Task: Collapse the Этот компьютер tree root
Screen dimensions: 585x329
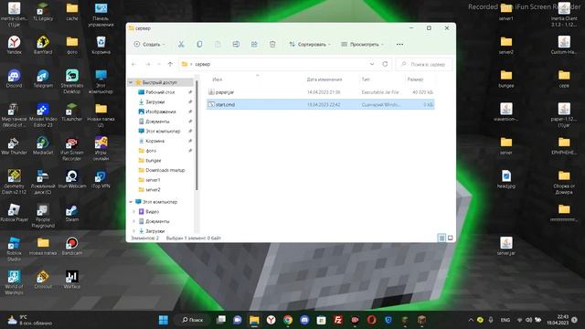Action: click(131, 202)
